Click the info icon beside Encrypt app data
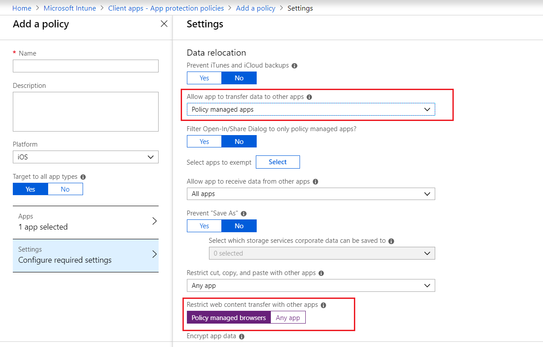543x347 pixels. pos(242,336)
